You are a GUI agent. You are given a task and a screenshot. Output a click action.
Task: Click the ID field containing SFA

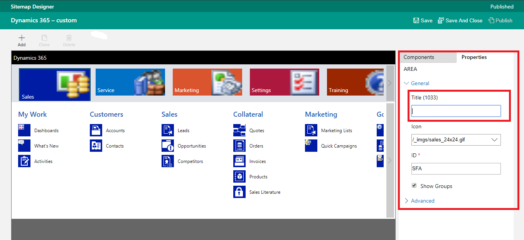(x=456, y=169)
